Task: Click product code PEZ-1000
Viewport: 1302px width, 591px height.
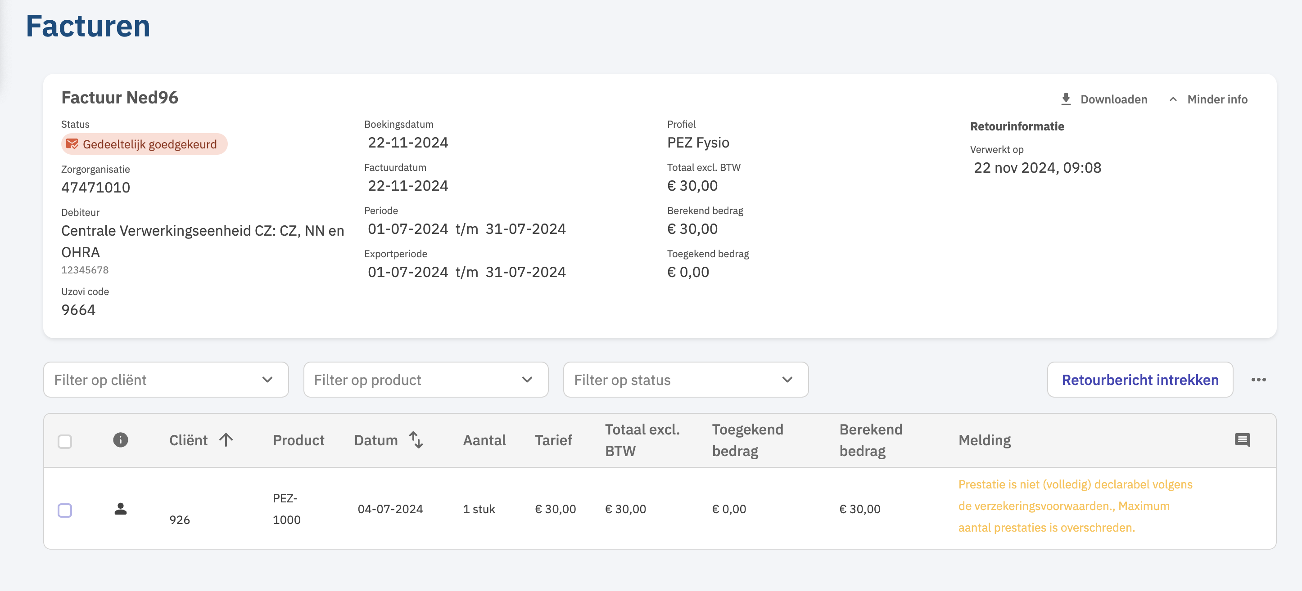Action: pos(287,509)
